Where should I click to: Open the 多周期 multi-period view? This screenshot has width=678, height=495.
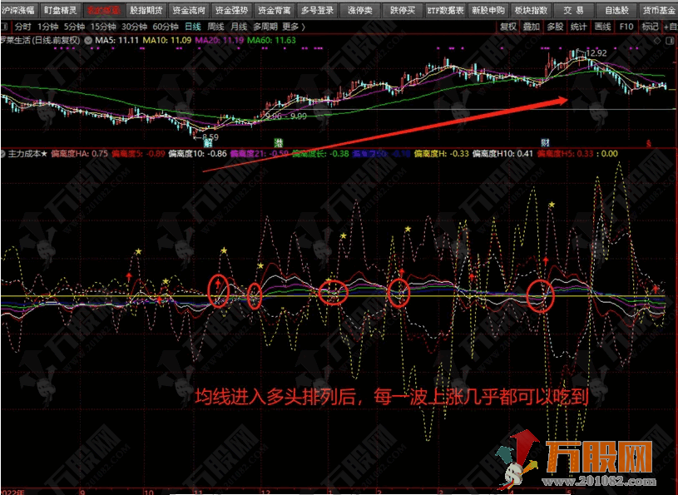click(x=265, y=27)
